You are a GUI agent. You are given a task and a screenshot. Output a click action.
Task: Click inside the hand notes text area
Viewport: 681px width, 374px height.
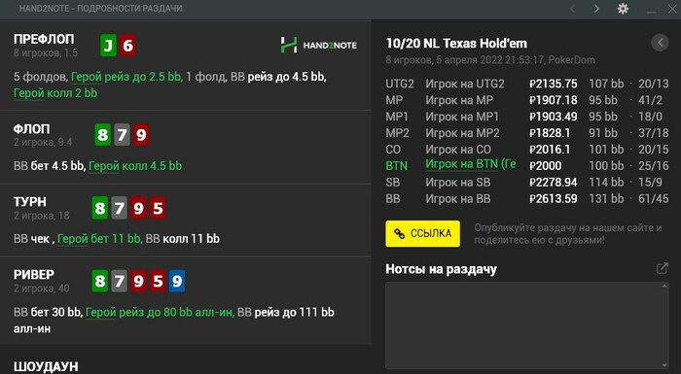(527, 325)
